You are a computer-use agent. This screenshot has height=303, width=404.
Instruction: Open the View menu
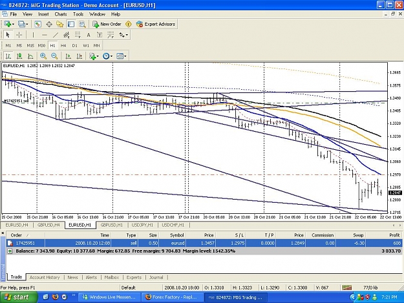pyautogui.click(x=27, y=14)
